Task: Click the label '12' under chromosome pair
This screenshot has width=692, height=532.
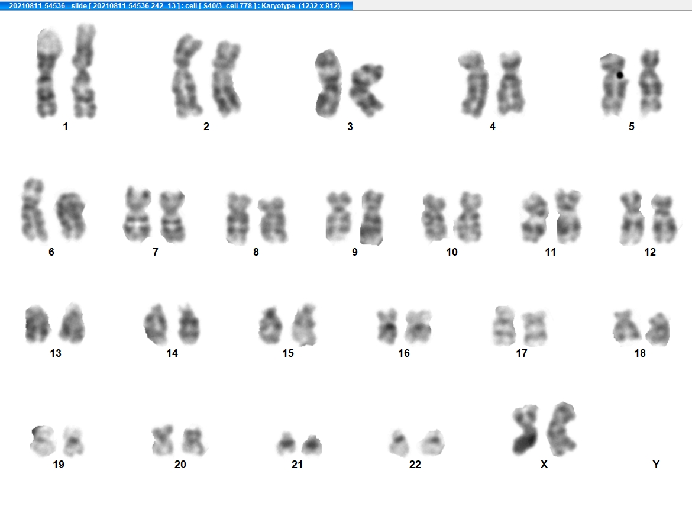Action: coord(650,252)
